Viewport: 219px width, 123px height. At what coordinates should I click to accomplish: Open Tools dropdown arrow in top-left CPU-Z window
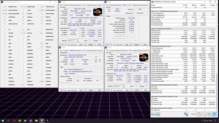point(85,44)
